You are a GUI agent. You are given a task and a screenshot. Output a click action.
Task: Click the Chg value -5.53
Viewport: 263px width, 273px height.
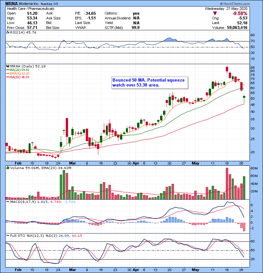pos(243,18)
